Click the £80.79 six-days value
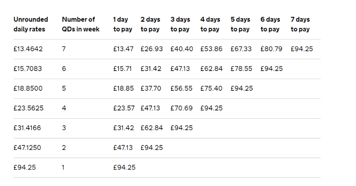Image resolution: width=356 pixels, height=186 pixels. pyautogui.click(x=271, y=49)
